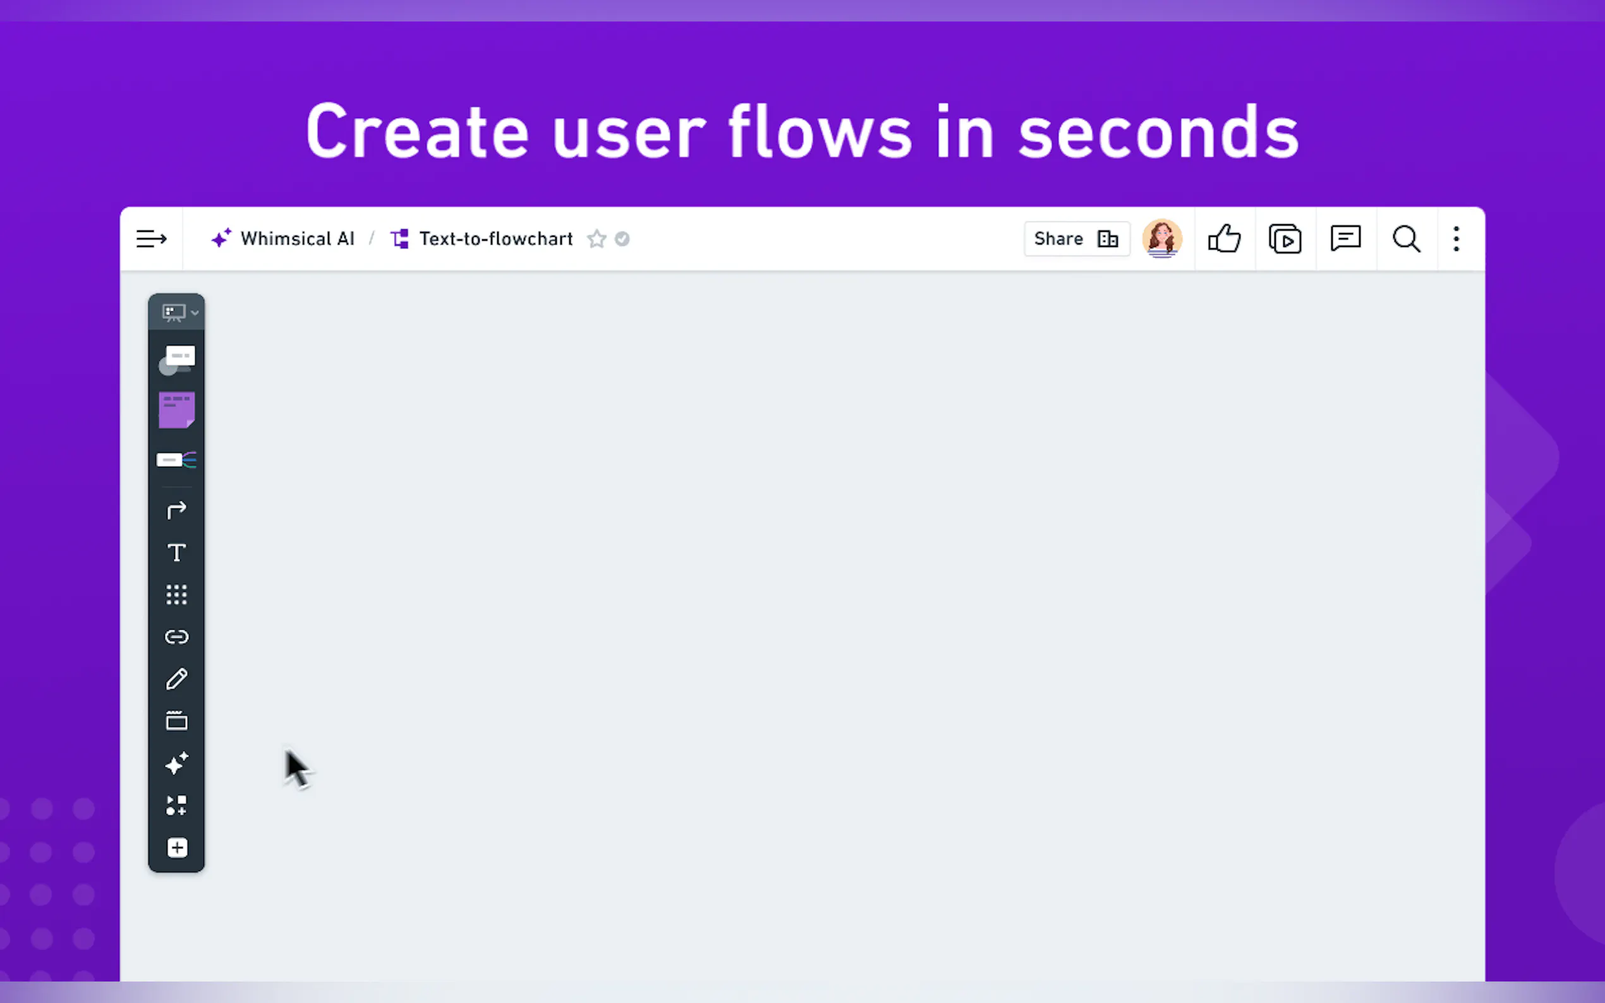Select the frame tool
Screen dimensions: 1605x1003
click(176, 721)
